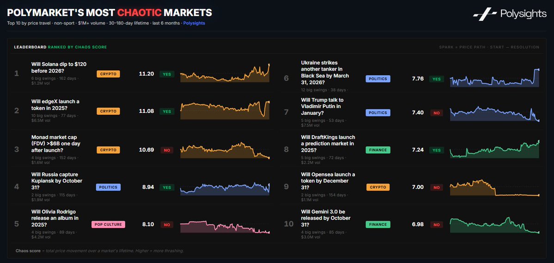Click POP CULTURE tag on Olivia Rodrigo row

point(108,224)
